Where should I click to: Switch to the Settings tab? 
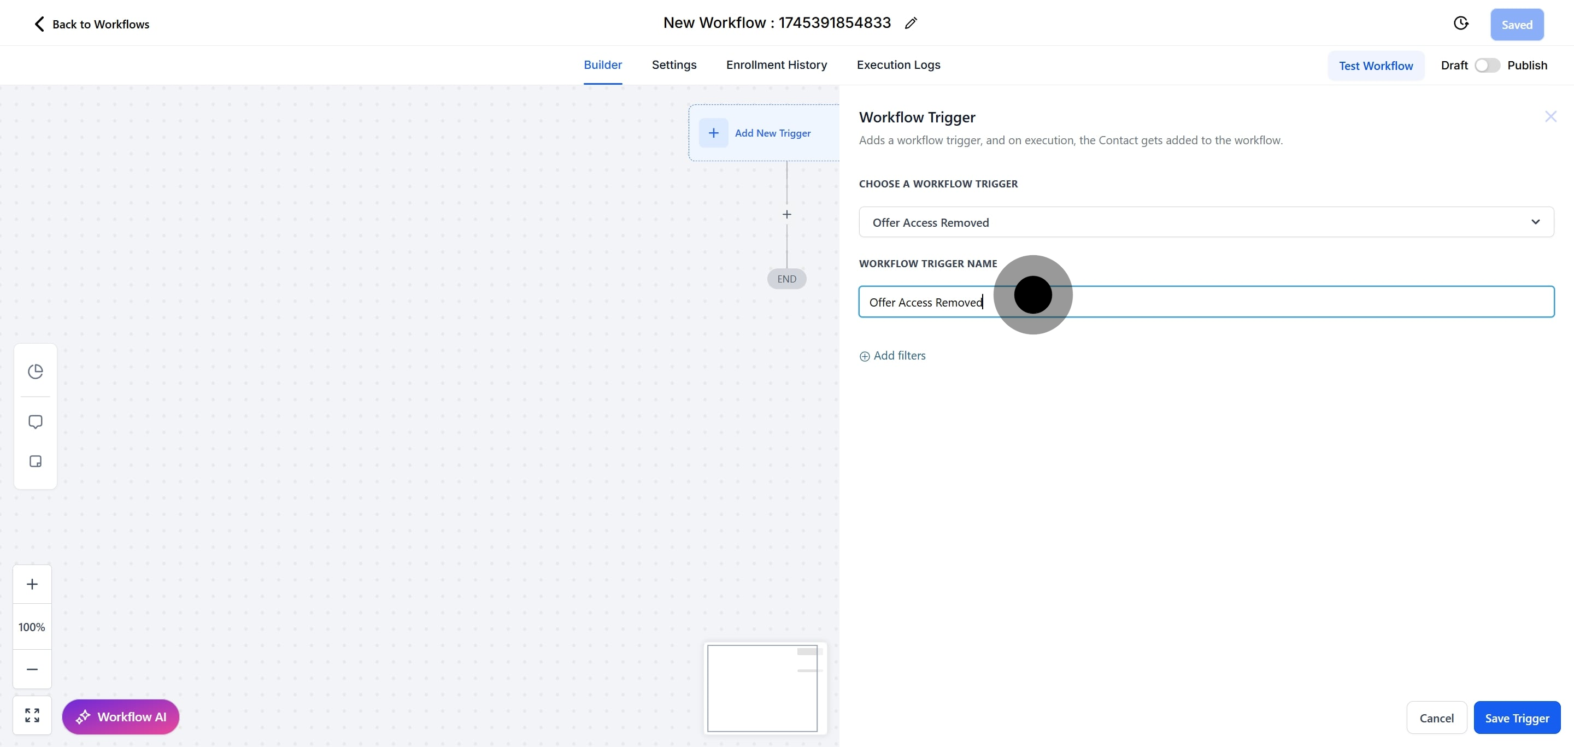click(x=673, y=64)
